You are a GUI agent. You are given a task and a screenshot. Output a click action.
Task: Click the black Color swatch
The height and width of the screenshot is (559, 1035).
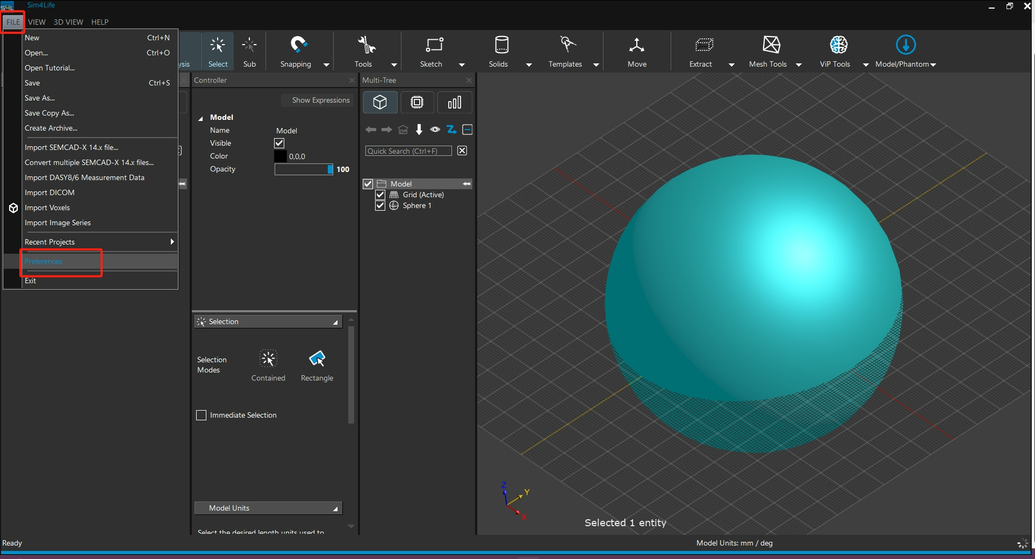(281, 156)
